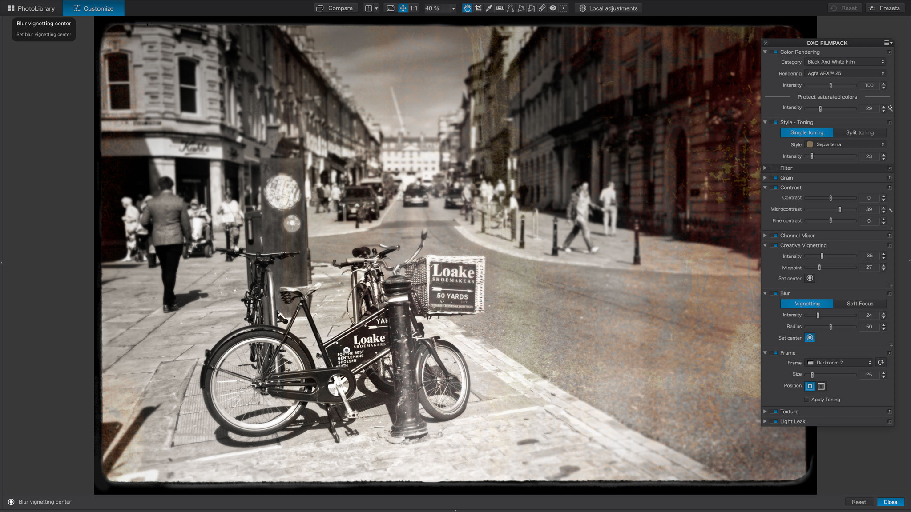Adjust the Microcontrast slider
Screen dimensions: 911x512
830,209
